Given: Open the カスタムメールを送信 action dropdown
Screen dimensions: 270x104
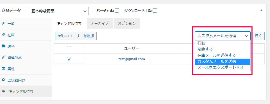Looking at the screenshot, I should pyautogui.click(x=223, y=36).
